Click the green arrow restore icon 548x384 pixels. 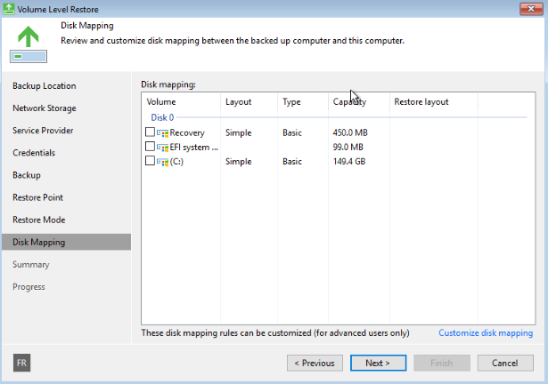[29, 44]
